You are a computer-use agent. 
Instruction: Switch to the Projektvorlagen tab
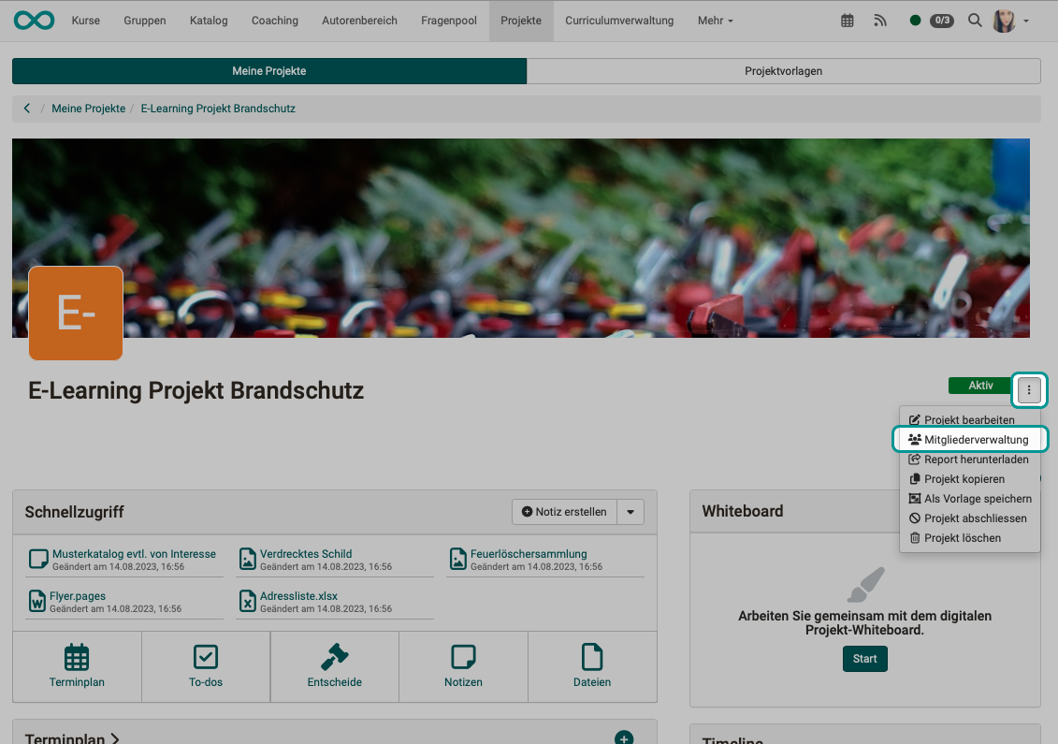click(784, 70)
